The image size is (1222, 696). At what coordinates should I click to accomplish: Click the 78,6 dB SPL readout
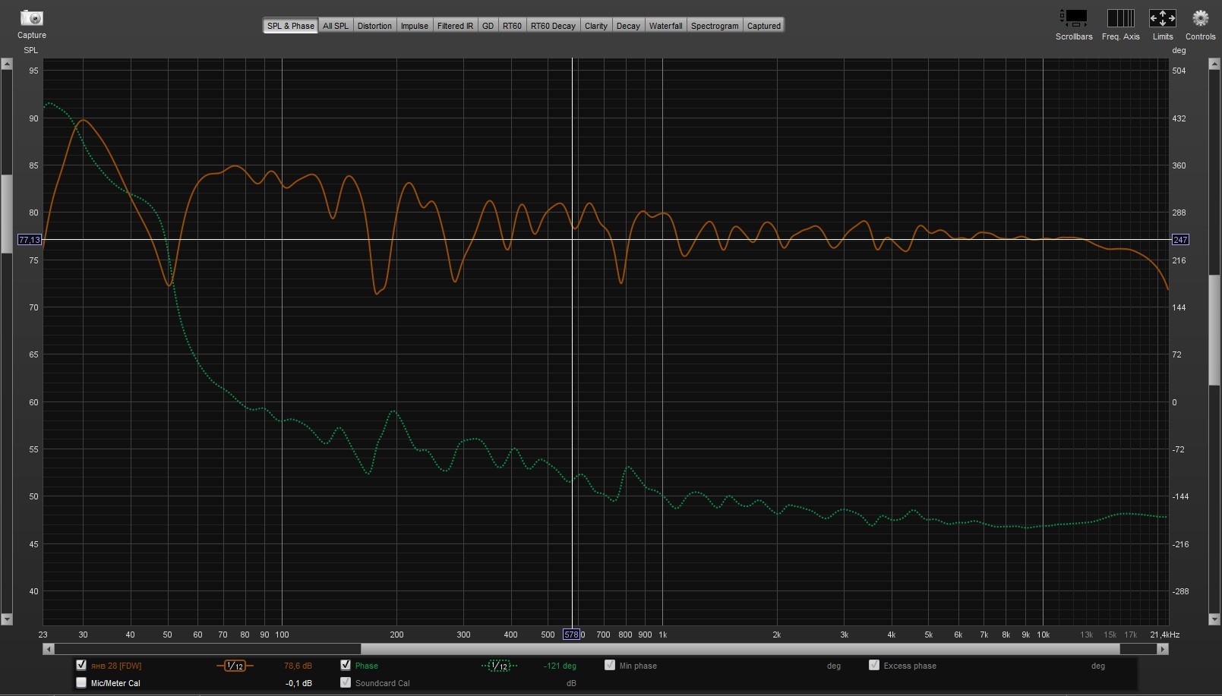(x=298, y=666)
